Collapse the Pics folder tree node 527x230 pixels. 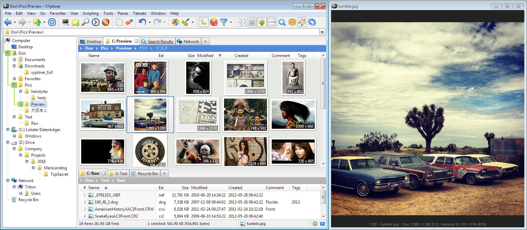14,85
